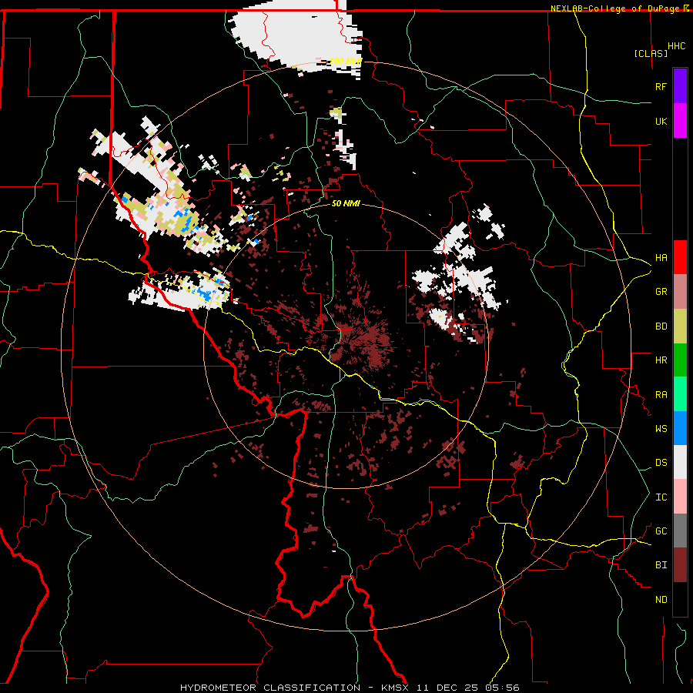Image resolution: width=693 pixels, height=693 pixels.
Task: Click the BI brown legend swatch
Action: 680,565
